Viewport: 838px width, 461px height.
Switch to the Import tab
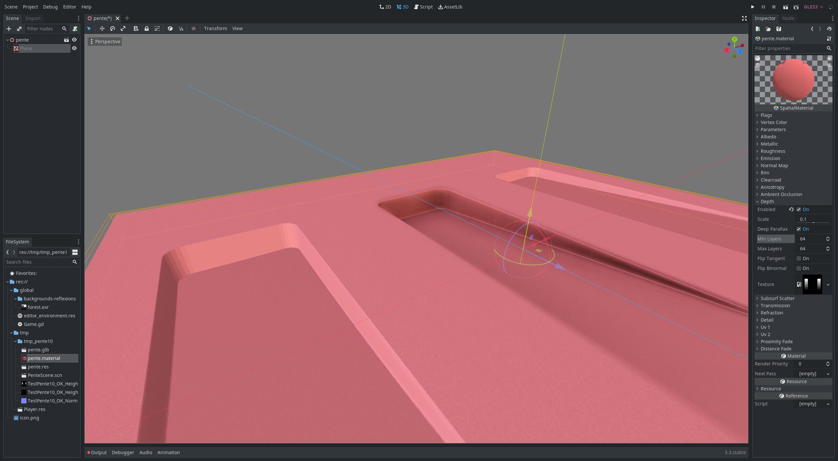(33, 18)
